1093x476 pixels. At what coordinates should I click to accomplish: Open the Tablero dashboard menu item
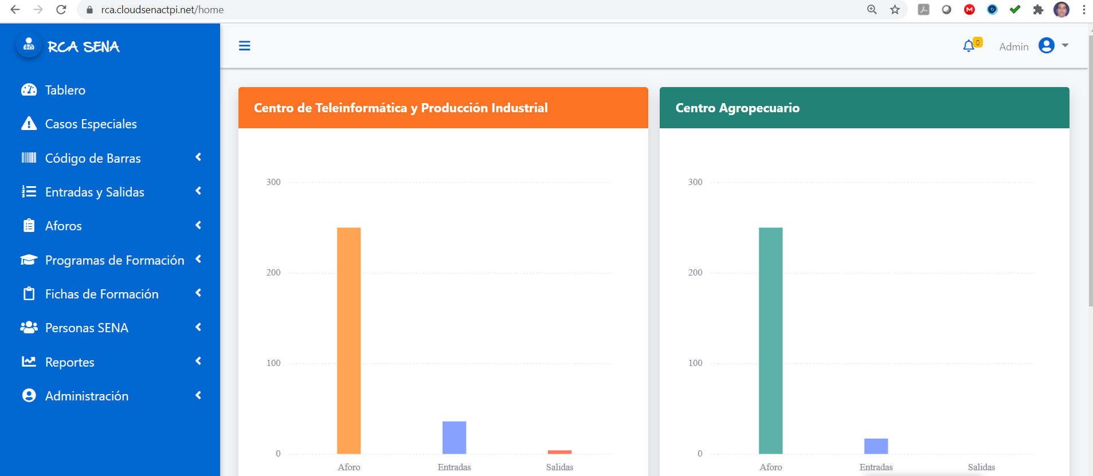point(65,90)
